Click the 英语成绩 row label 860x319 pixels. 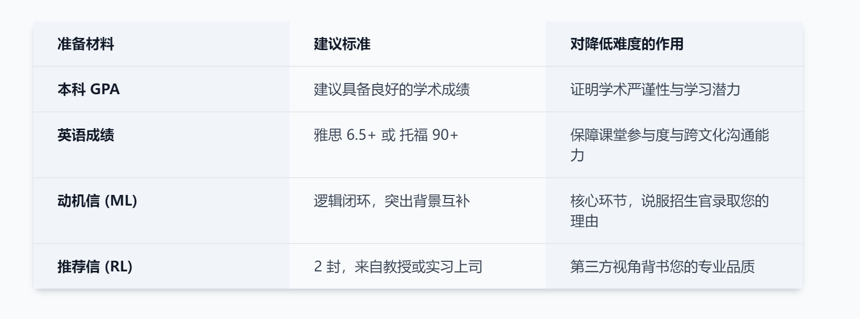[86, 135]
